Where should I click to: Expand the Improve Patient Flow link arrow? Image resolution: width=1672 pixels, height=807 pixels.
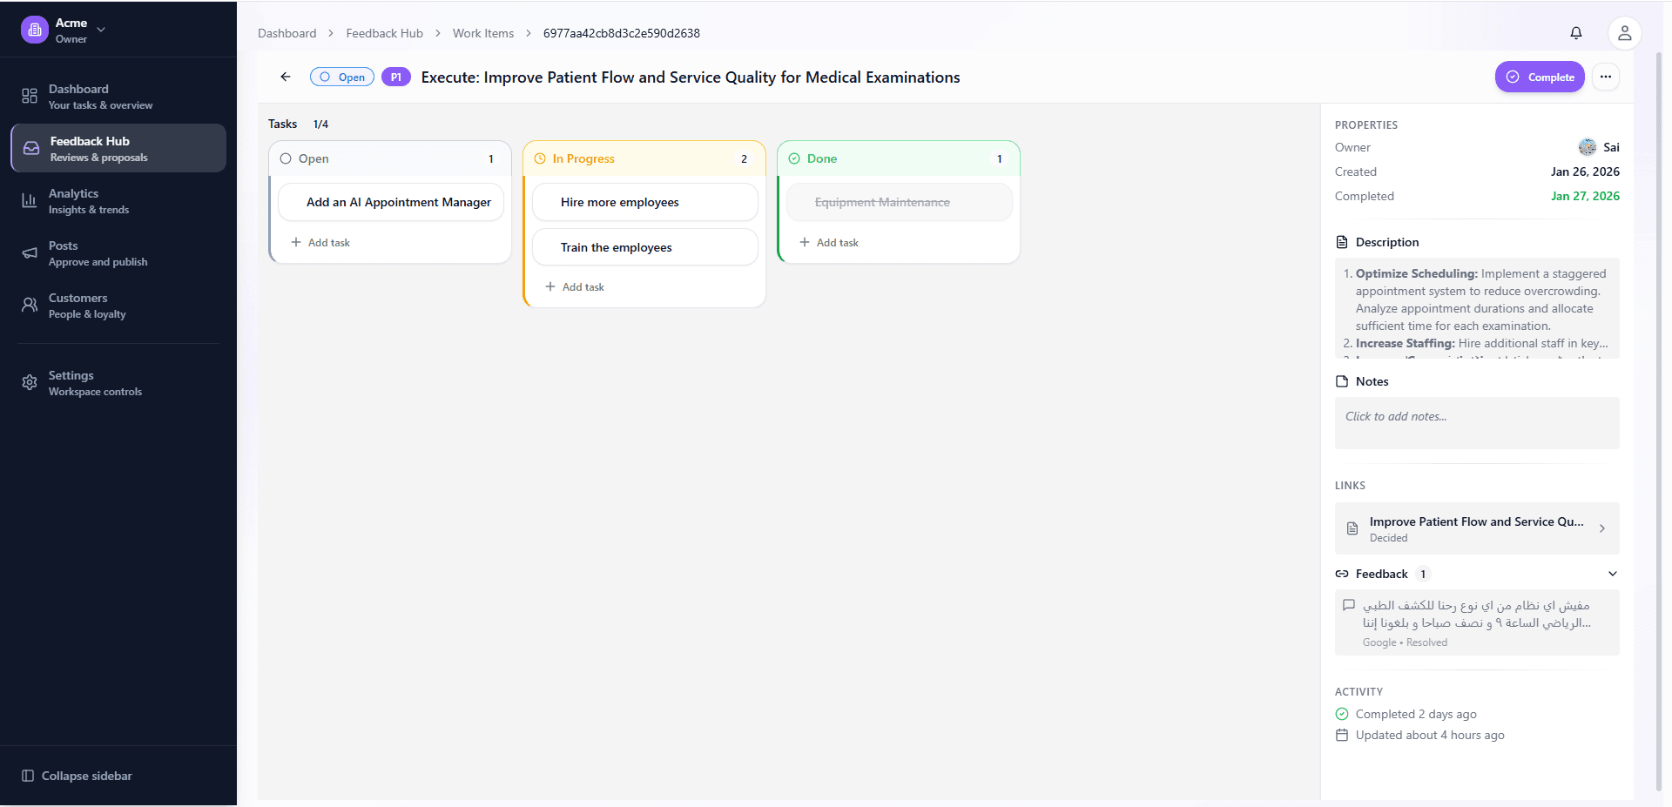(1602, 528)
